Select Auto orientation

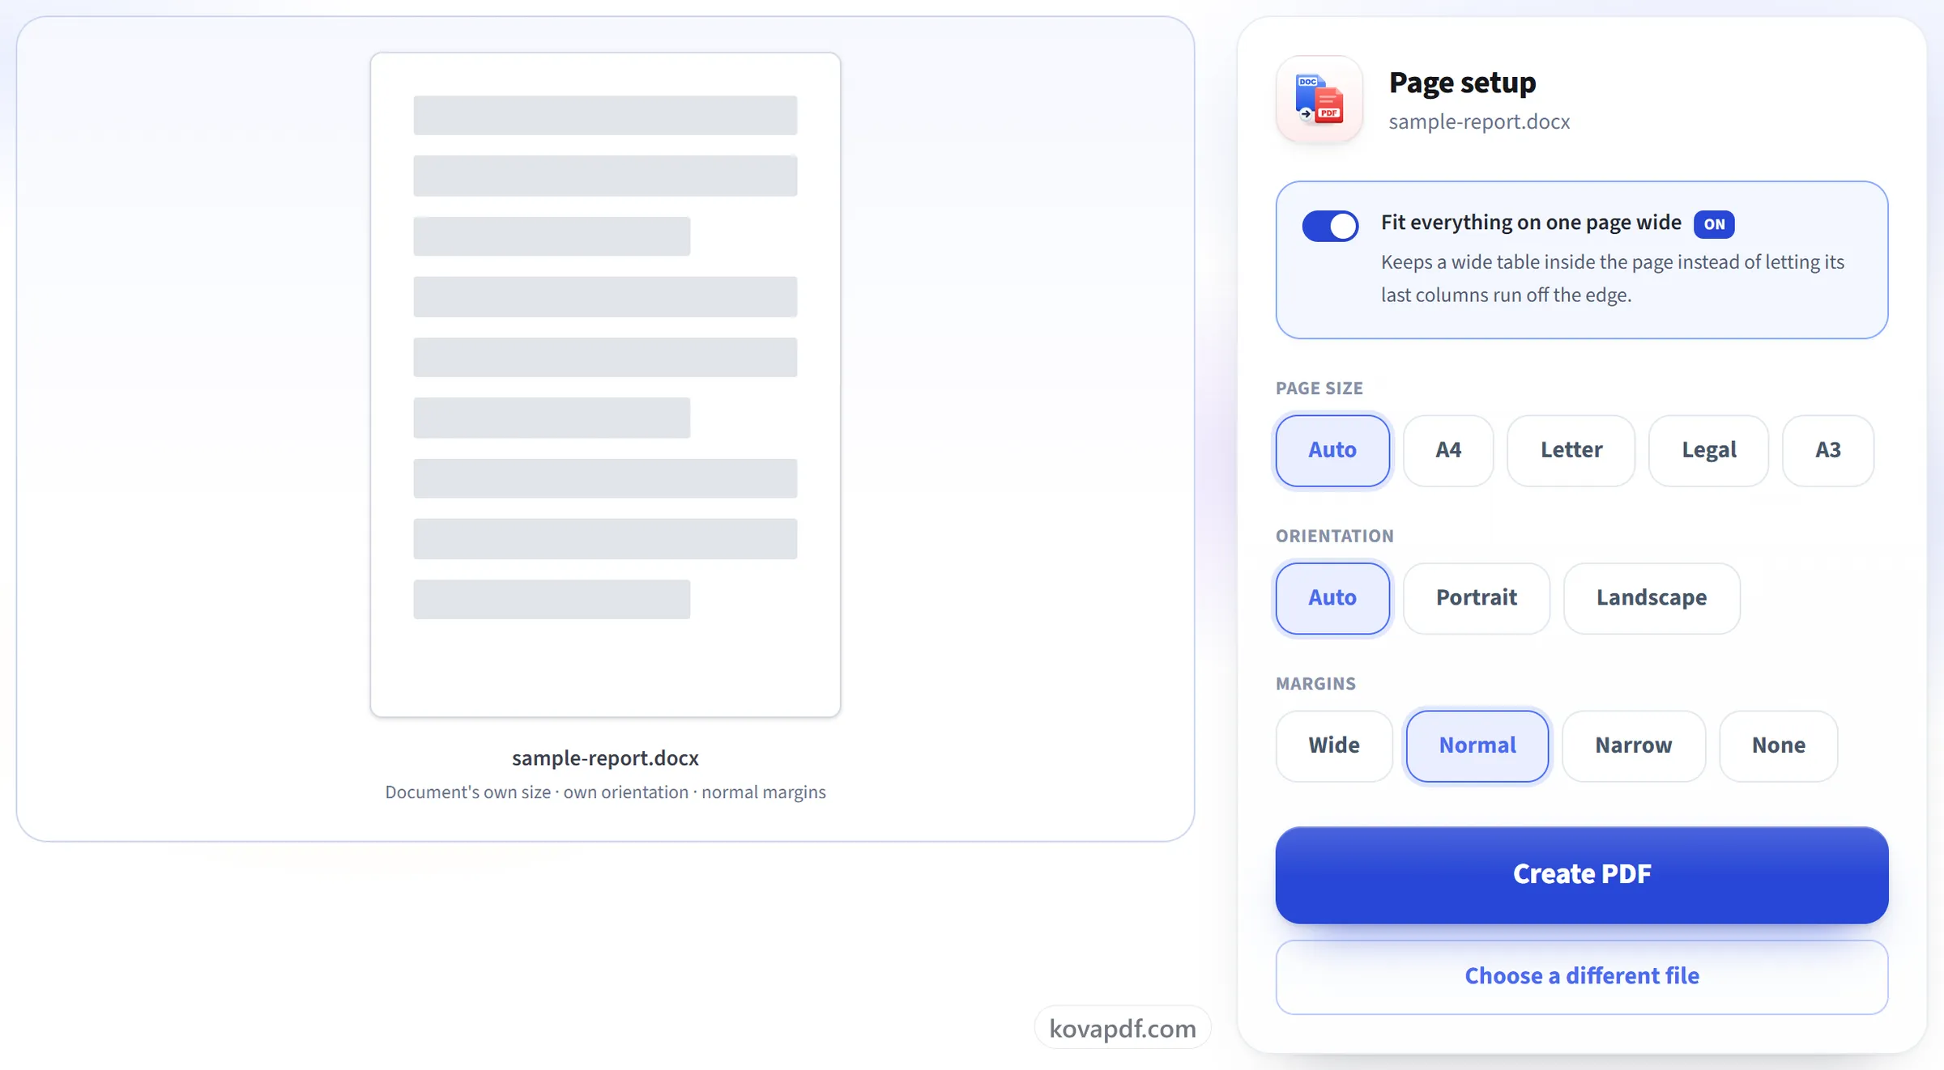click(1332, 598)
